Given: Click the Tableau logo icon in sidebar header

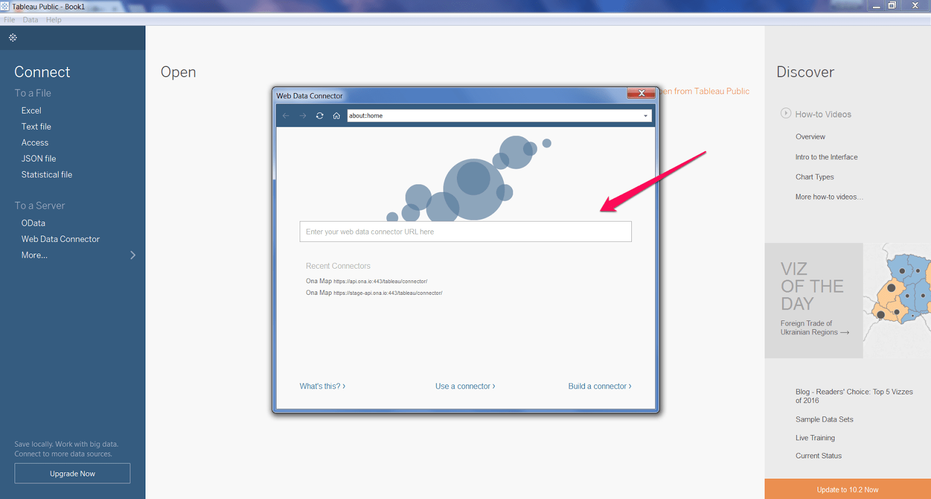Looking at the screenshot, I should (x=13, y=37).
